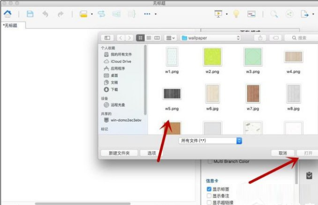Viewport: 318px width, 205px height.
Task: Open the dropdown arrow beside the presentation icon
Action: click(x=227, y=14)
